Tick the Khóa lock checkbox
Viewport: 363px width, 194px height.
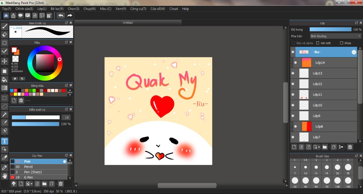(341, 43)
